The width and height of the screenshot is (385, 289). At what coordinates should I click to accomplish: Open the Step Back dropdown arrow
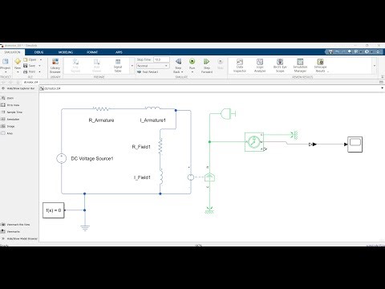[182, 72]
